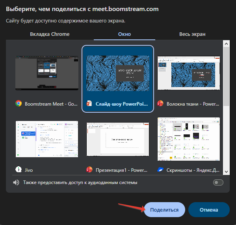
Task: Click the PowerPoint slideshow file icon
Action: 89,103
